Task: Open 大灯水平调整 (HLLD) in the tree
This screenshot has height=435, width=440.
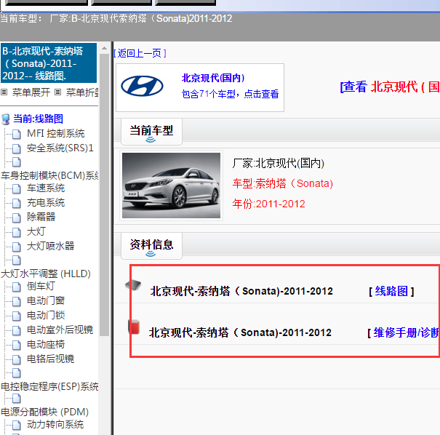Action: coord(46,274)
